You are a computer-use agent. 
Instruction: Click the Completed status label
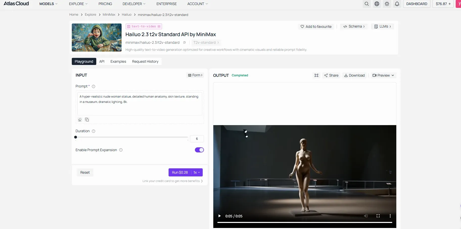pyautogui.click(x=240, y=75)
